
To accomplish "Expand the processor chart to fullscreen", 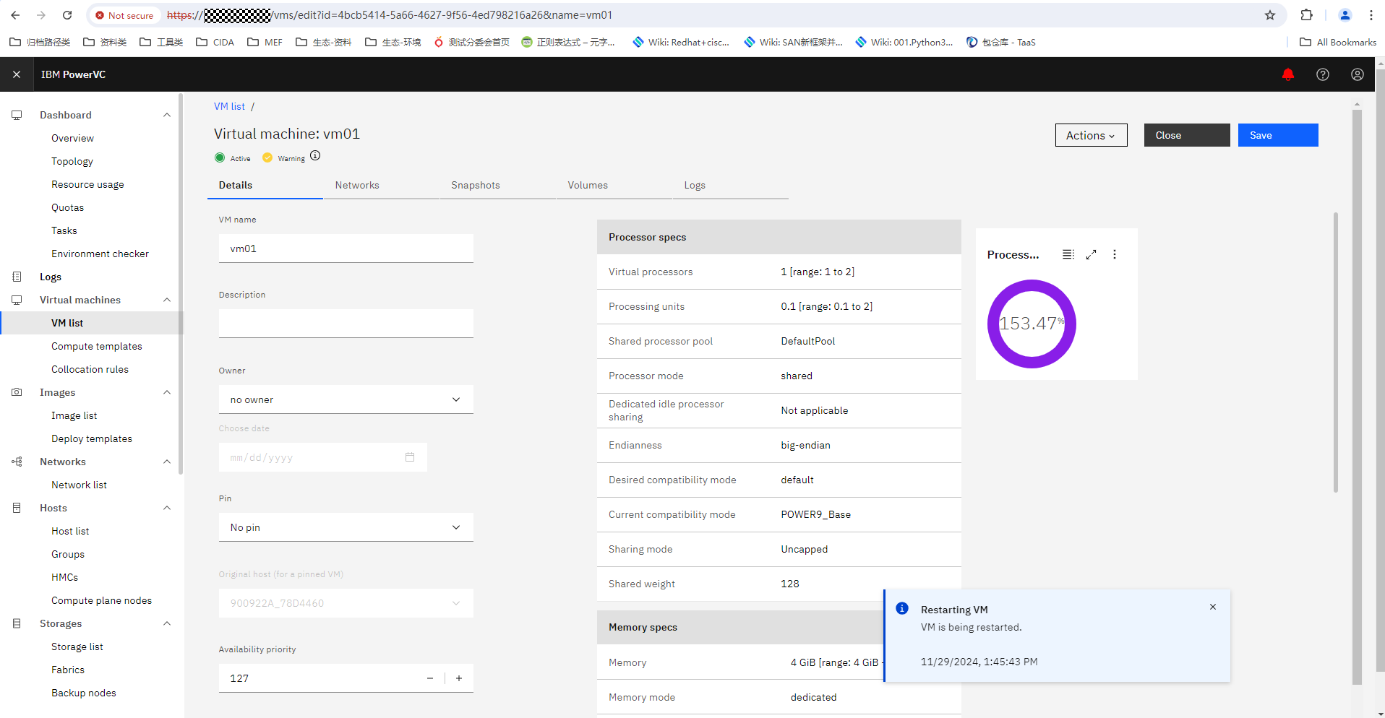I will click(x=1091, y=254).
